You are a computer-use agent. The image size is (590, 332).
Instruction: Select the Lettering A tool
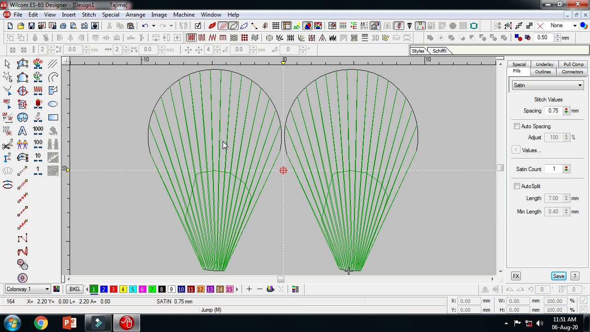click(22, 131)
